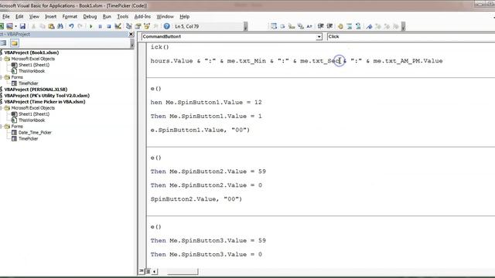
Task: Open Visual Basic Help question mark icon
Action: point(167,26)
